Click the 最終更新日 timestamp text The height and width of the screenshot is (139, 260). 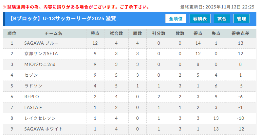click(217, 7)
